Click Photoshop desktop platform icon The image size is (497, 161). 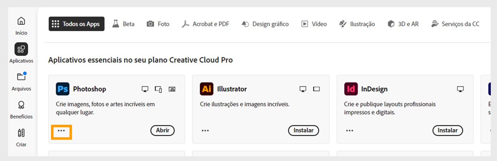coord(145,89)
